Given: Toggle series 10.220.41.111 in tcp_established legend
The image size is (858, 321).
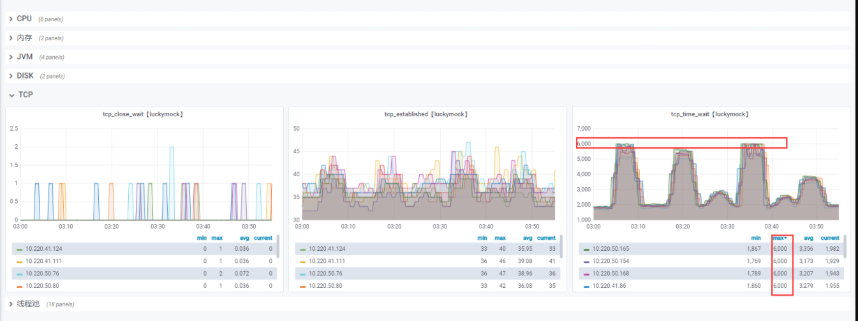Looking at the screenshot, I should point(327,261).
